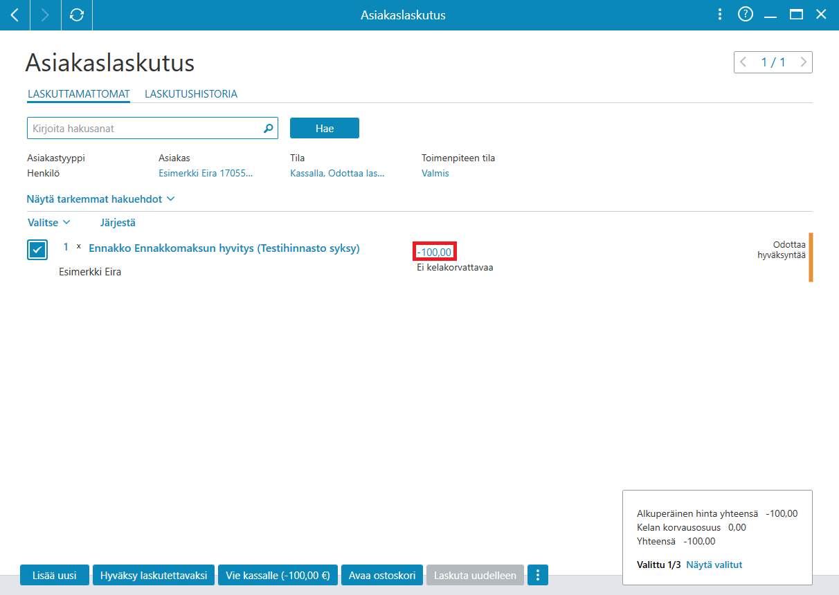The image size is (839, 595).
Task: Open the Valitse dropdown
Action: pos(49,223)
